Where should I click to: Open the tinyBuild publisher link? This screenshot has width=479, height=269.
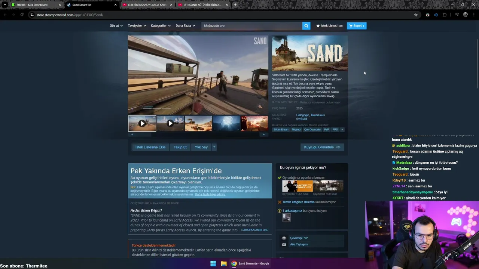pyautogui.click(x=302, y=119)
